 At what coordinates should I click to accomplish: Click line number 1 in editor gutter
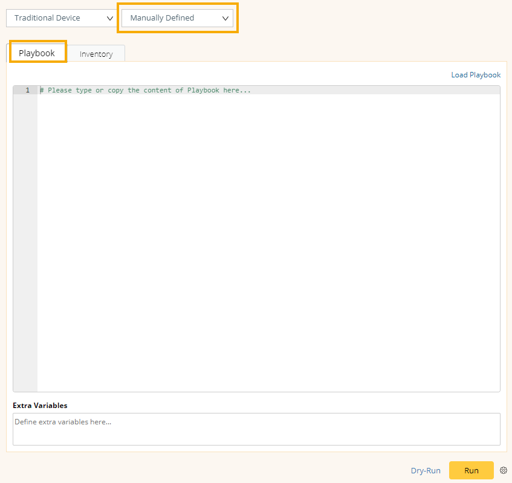click(27, 90)
